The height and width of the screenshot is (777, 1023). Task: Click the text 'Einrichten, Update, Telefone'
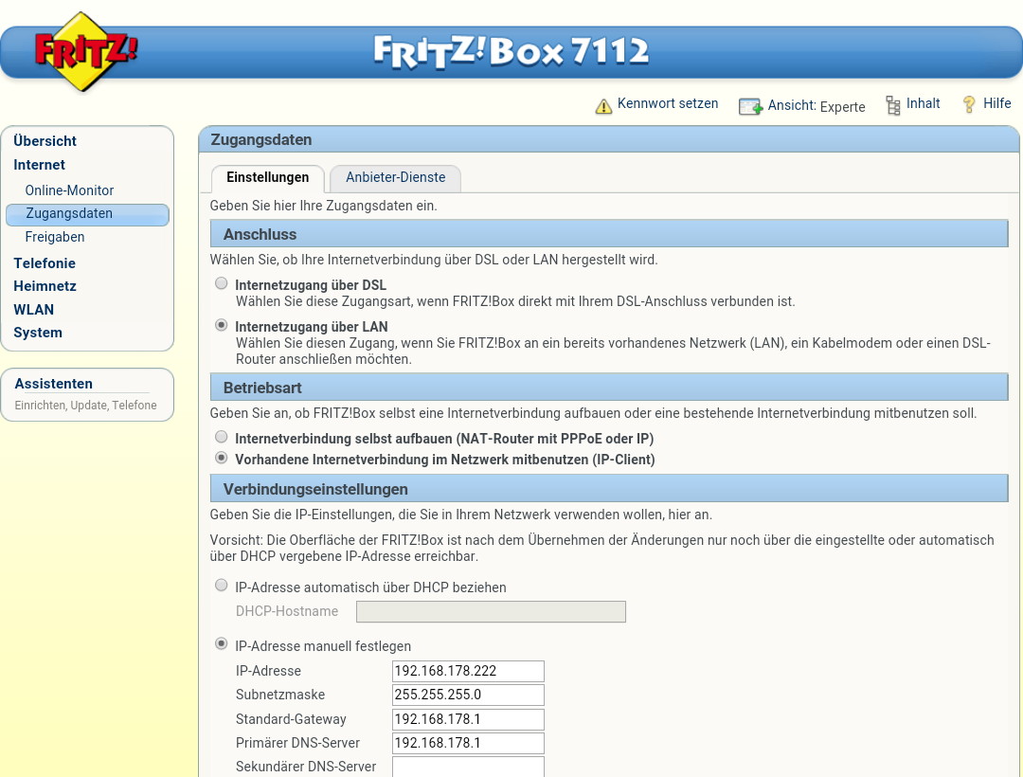(x=85, y=406)
